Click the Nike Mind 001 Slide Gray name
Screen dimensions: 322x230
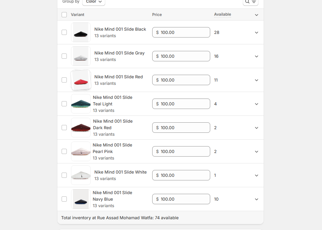[x=120, y=53]
